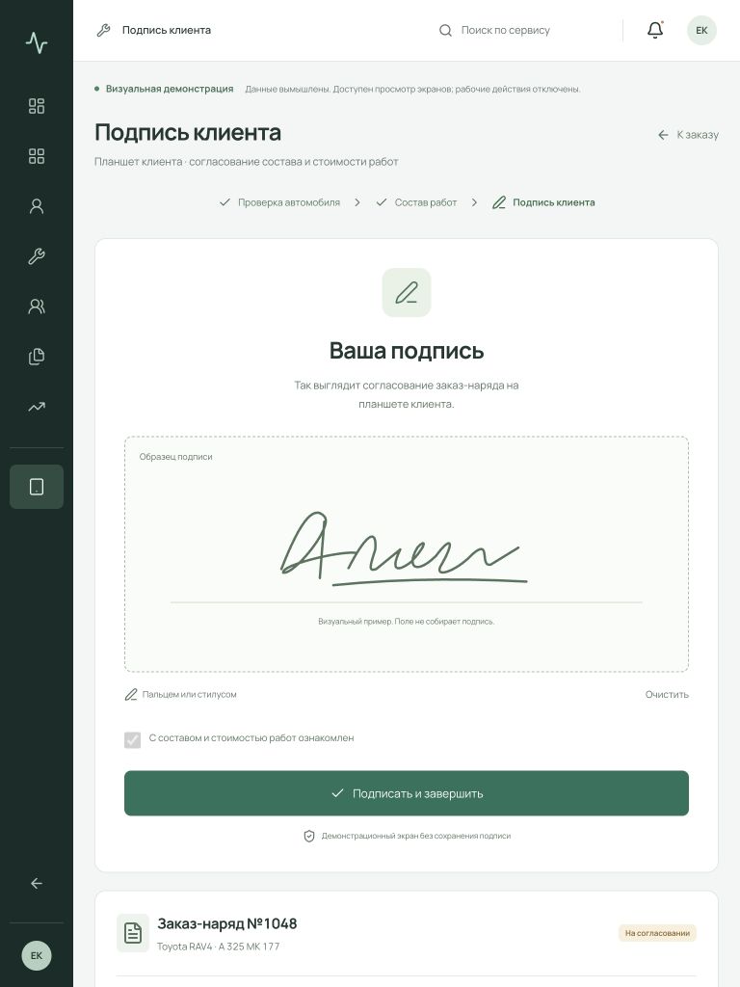This screenshot has width=740, height=987.
Task: Click the Подпись клиента header breadcrumb title
Action: click(x=167, y=30)
